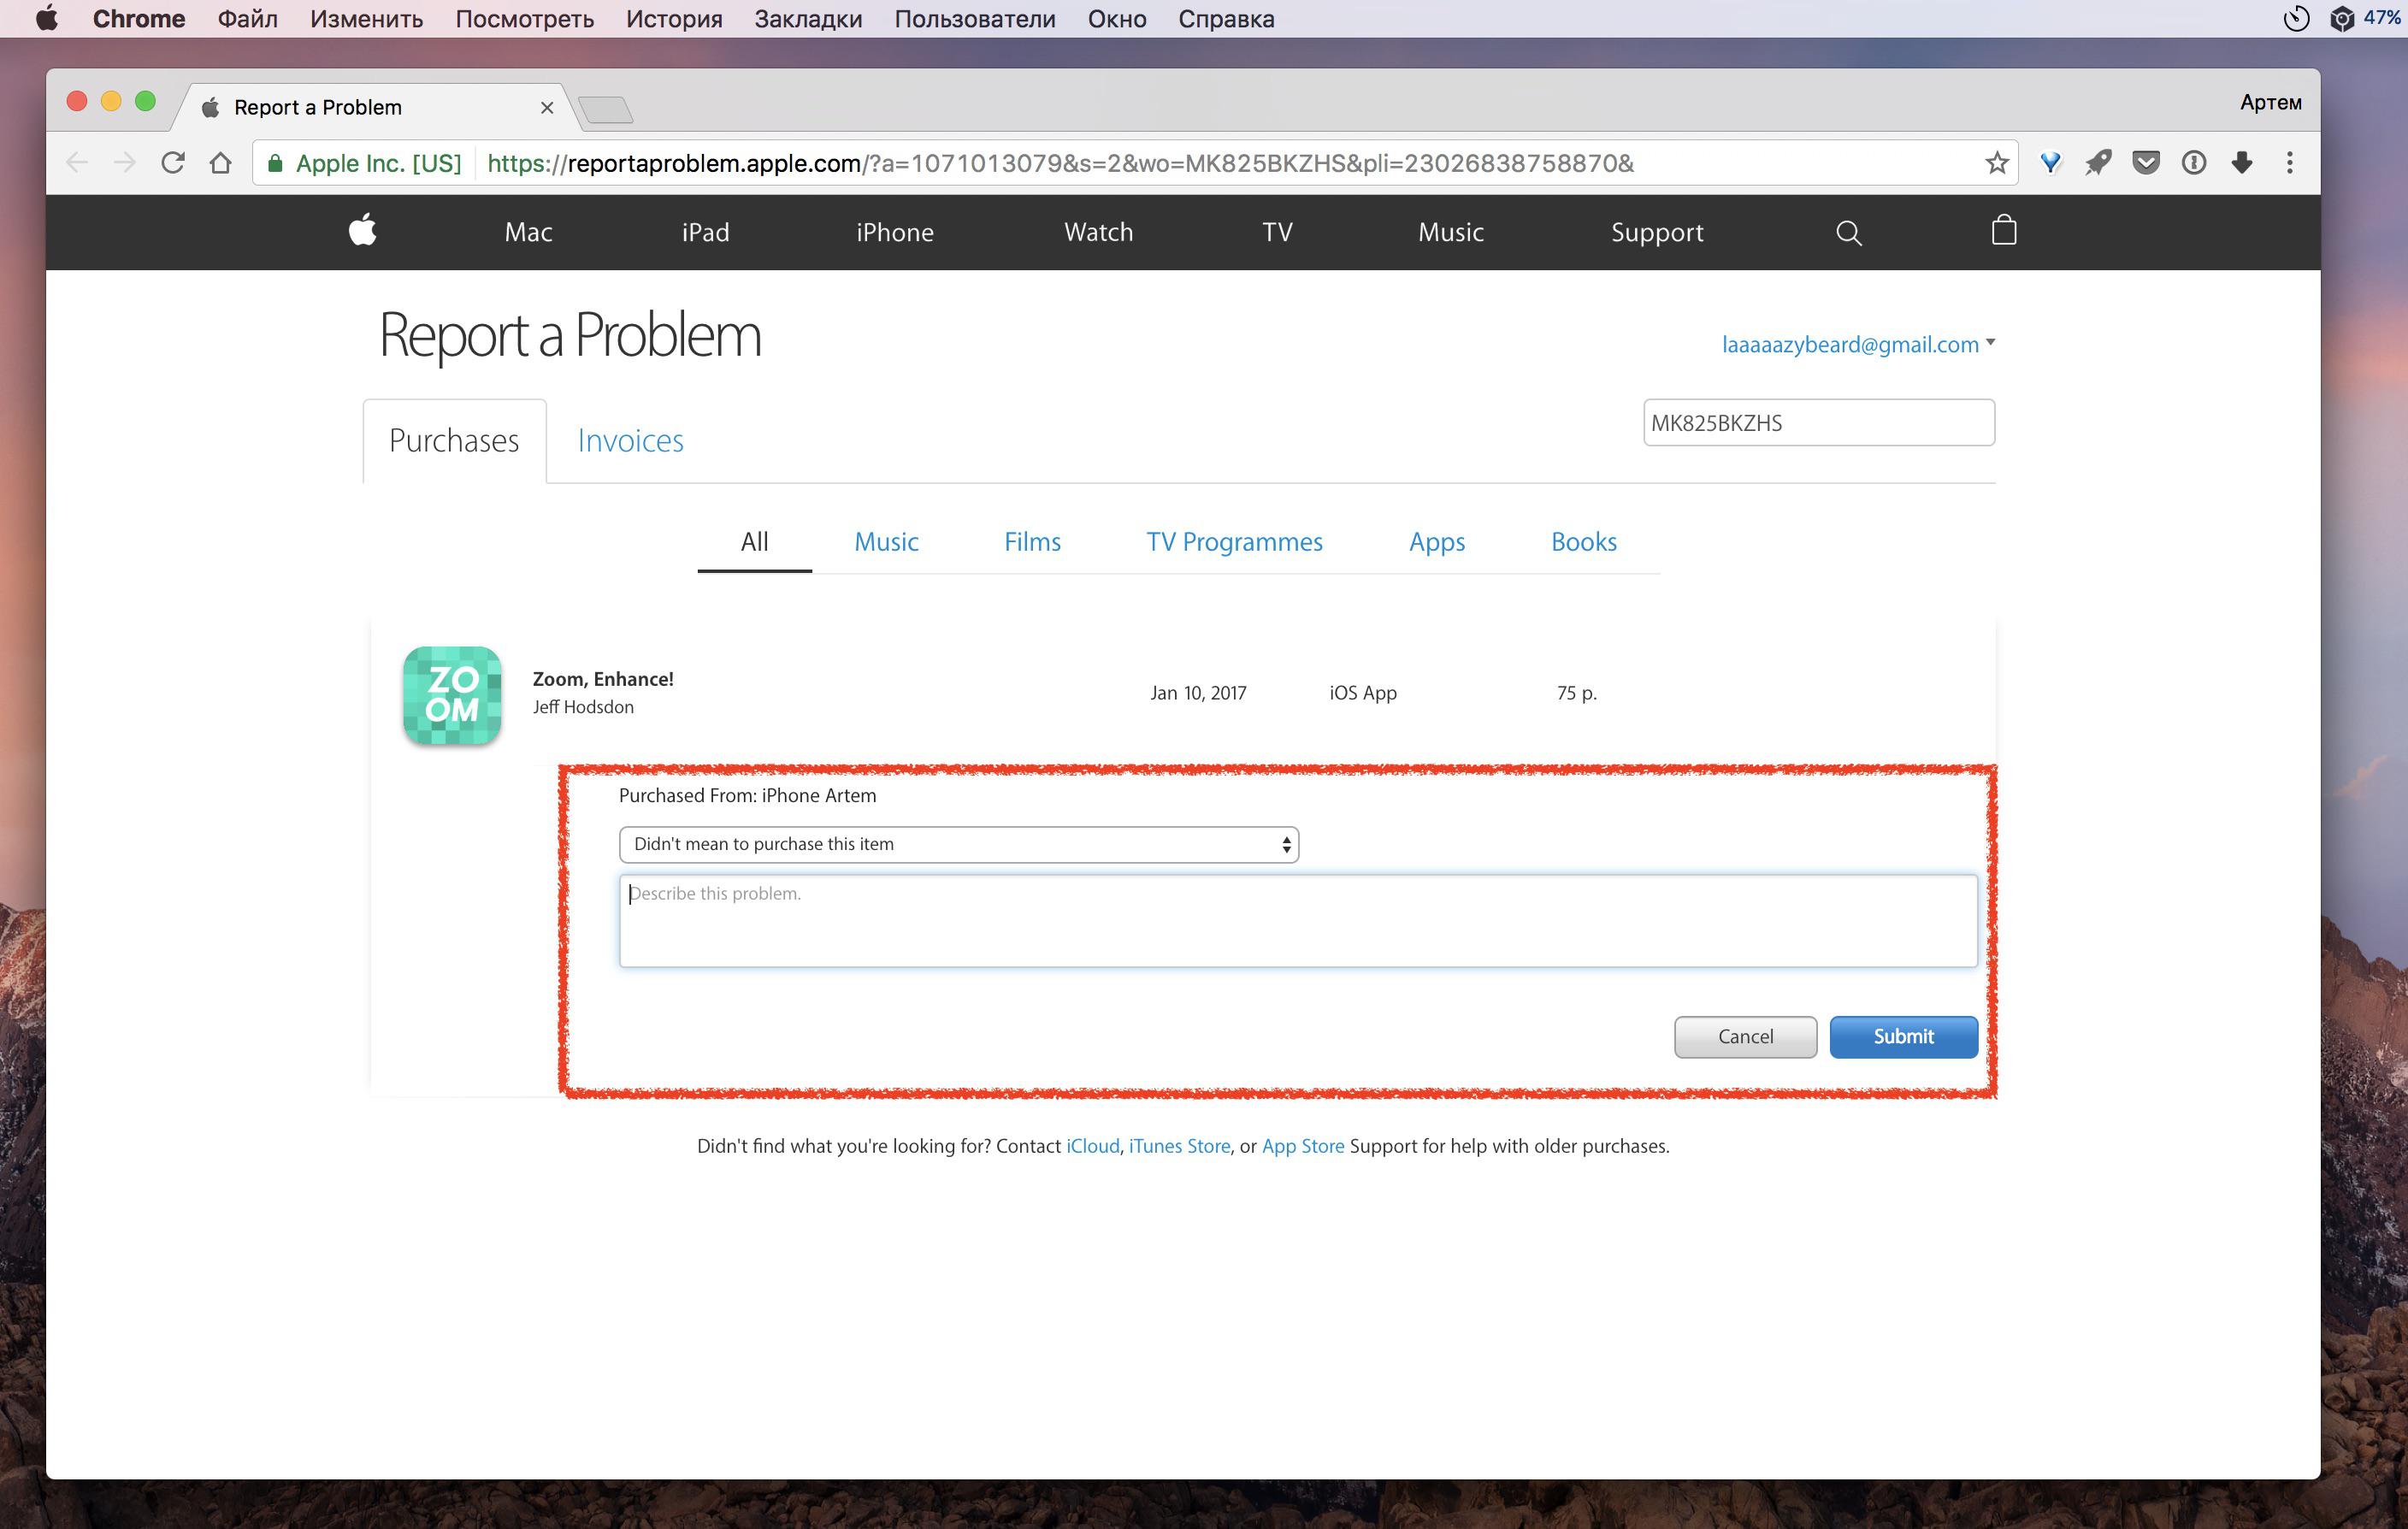Click the Zoom, Enhance! app title
2408x1529 pixels.
click(603, 679)
